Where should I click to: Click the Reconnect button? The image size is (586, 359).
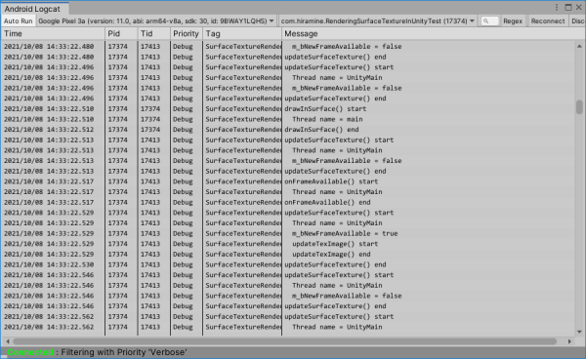tap(548, 20)
